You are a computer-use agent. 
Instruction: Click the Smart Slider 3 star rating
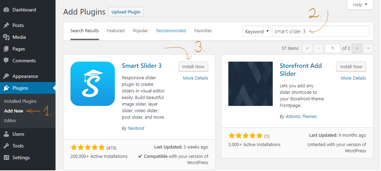(x=87, y=147)
